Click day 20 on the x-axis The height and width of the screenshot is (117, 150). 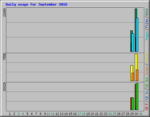pos(92,114)
